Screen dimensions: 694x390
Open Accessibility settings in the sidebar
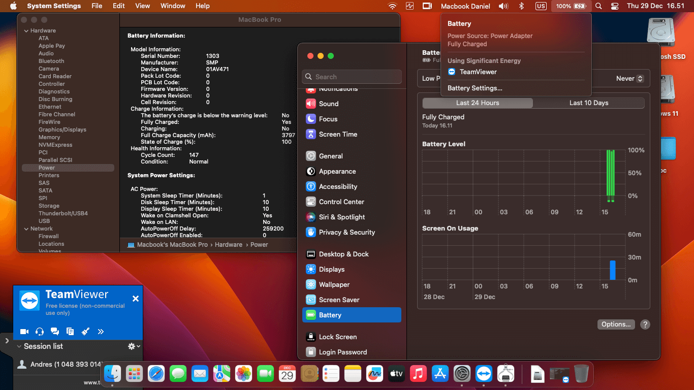[x=352, y=186]
